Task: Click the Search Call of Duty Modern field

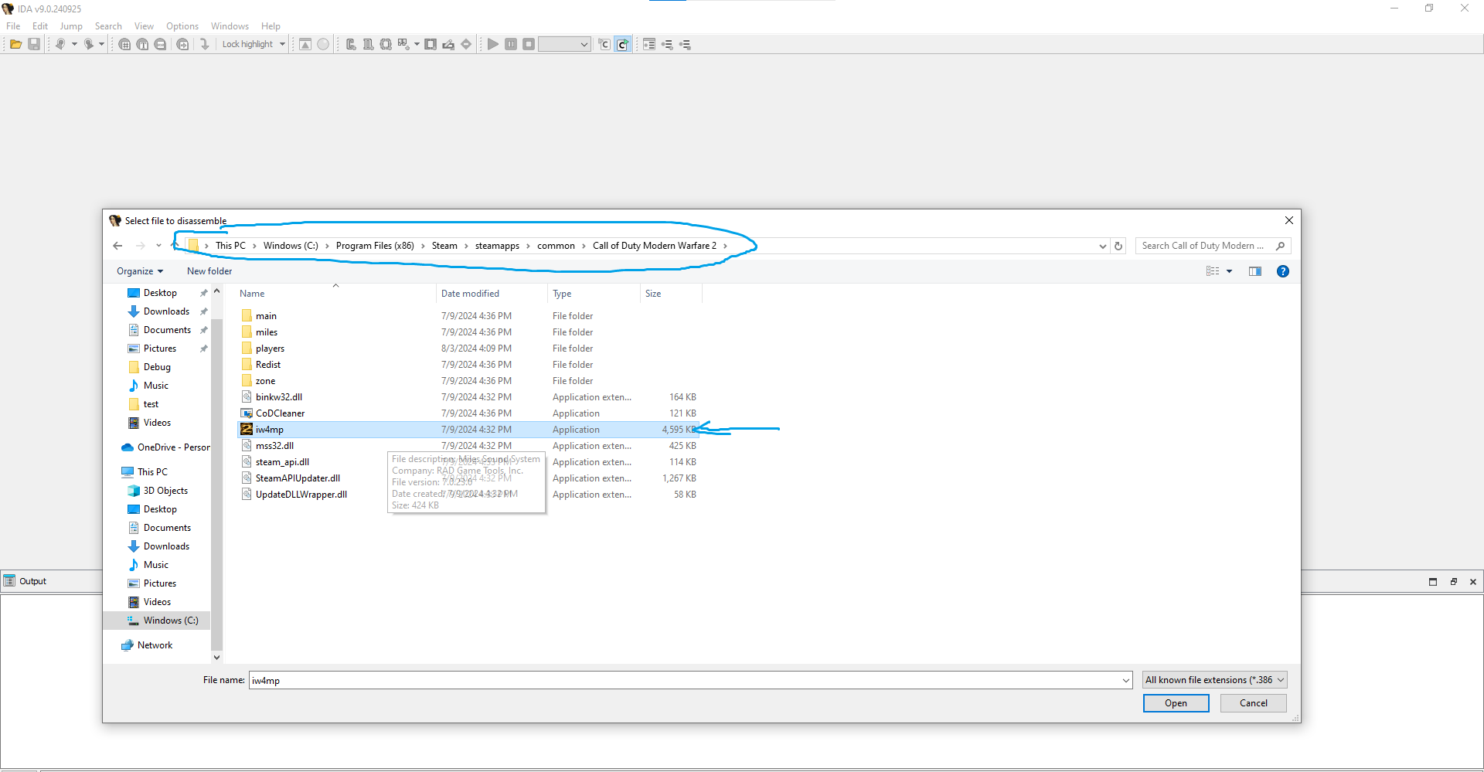Action: pos(1213,246)
